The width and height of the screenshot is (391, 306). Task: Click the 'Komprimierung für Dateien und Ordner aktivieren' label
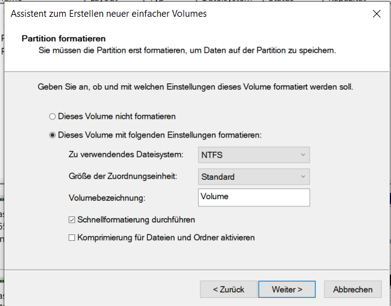[166, 238]
